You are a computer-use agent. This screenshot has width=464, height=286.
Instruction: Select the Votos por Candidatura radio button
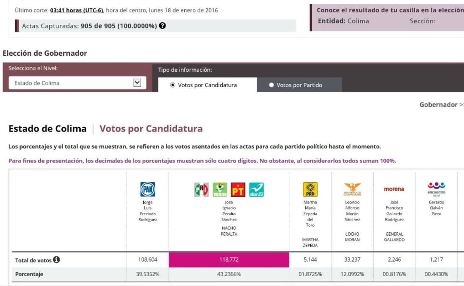pyautogui.click(x=173, y=85)
